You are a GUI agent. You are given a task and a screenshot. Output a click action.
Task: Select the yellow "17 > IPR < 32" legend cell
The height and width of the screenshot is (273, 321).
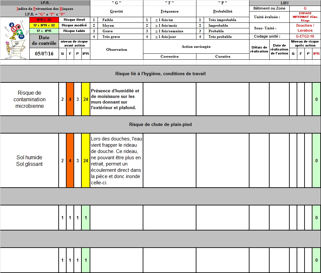pos(44,25)
